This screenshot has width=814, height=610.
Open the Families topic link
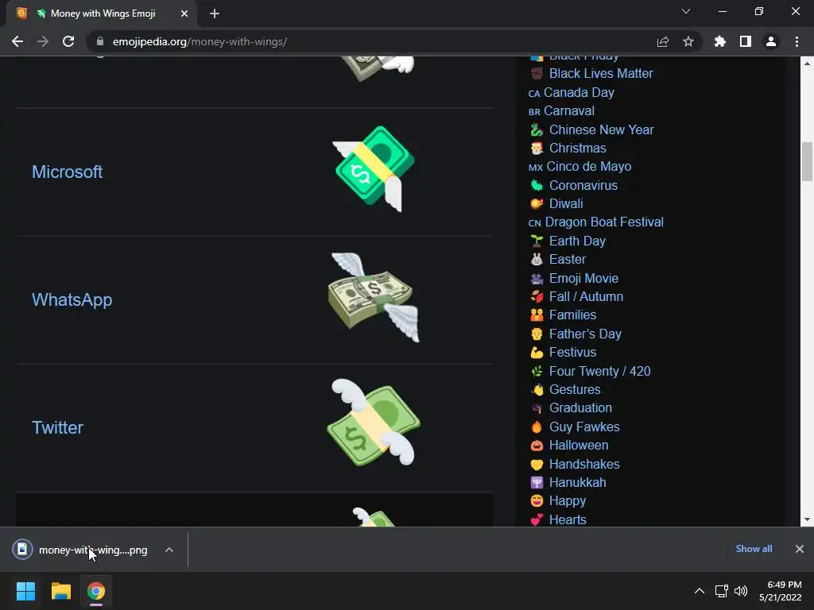click(x=572, y=315)
